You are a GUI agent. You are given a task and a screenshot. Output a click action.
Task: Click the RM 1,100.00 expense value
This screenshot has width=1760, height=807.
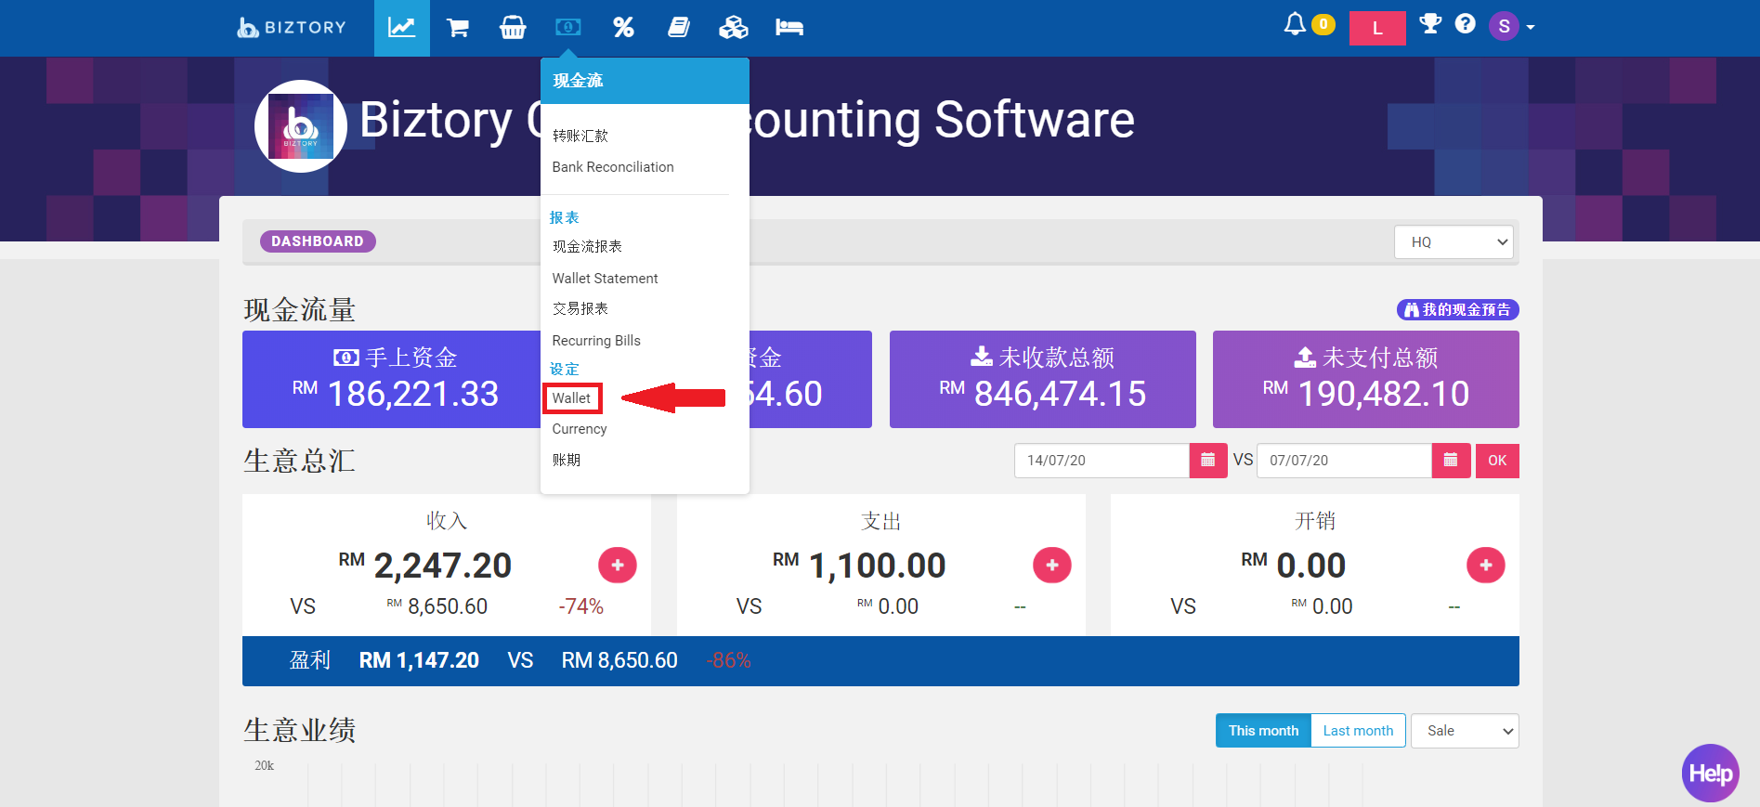[x=859, y=565]
